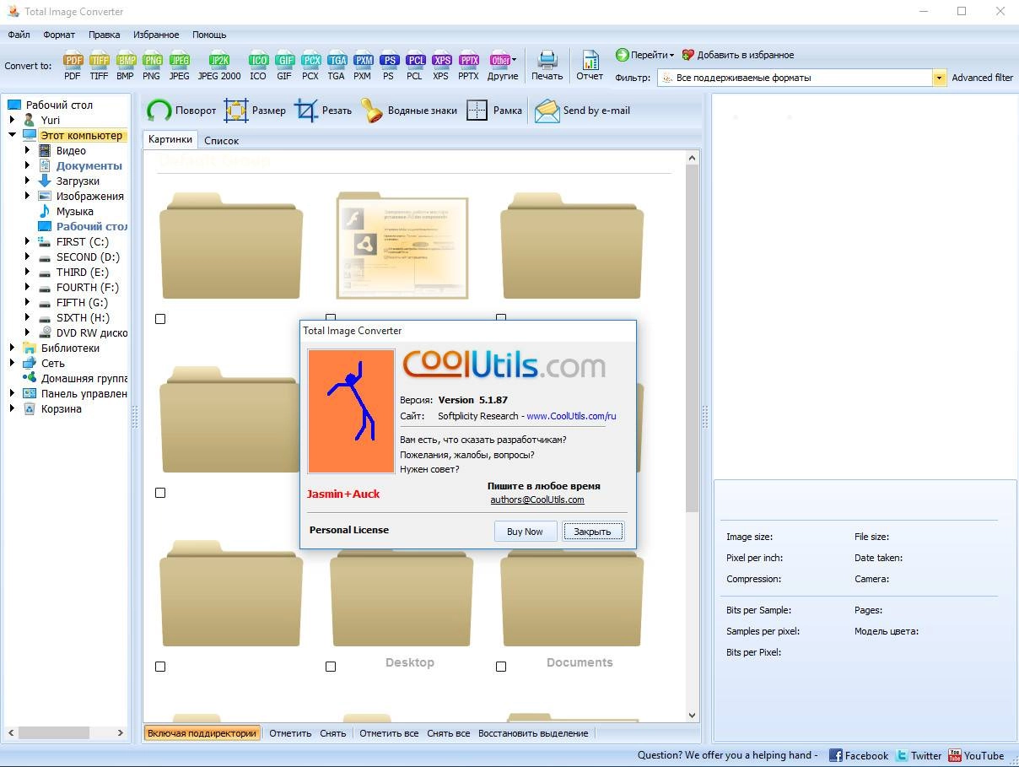Select Загрузки folder in tree

(78, 181)
